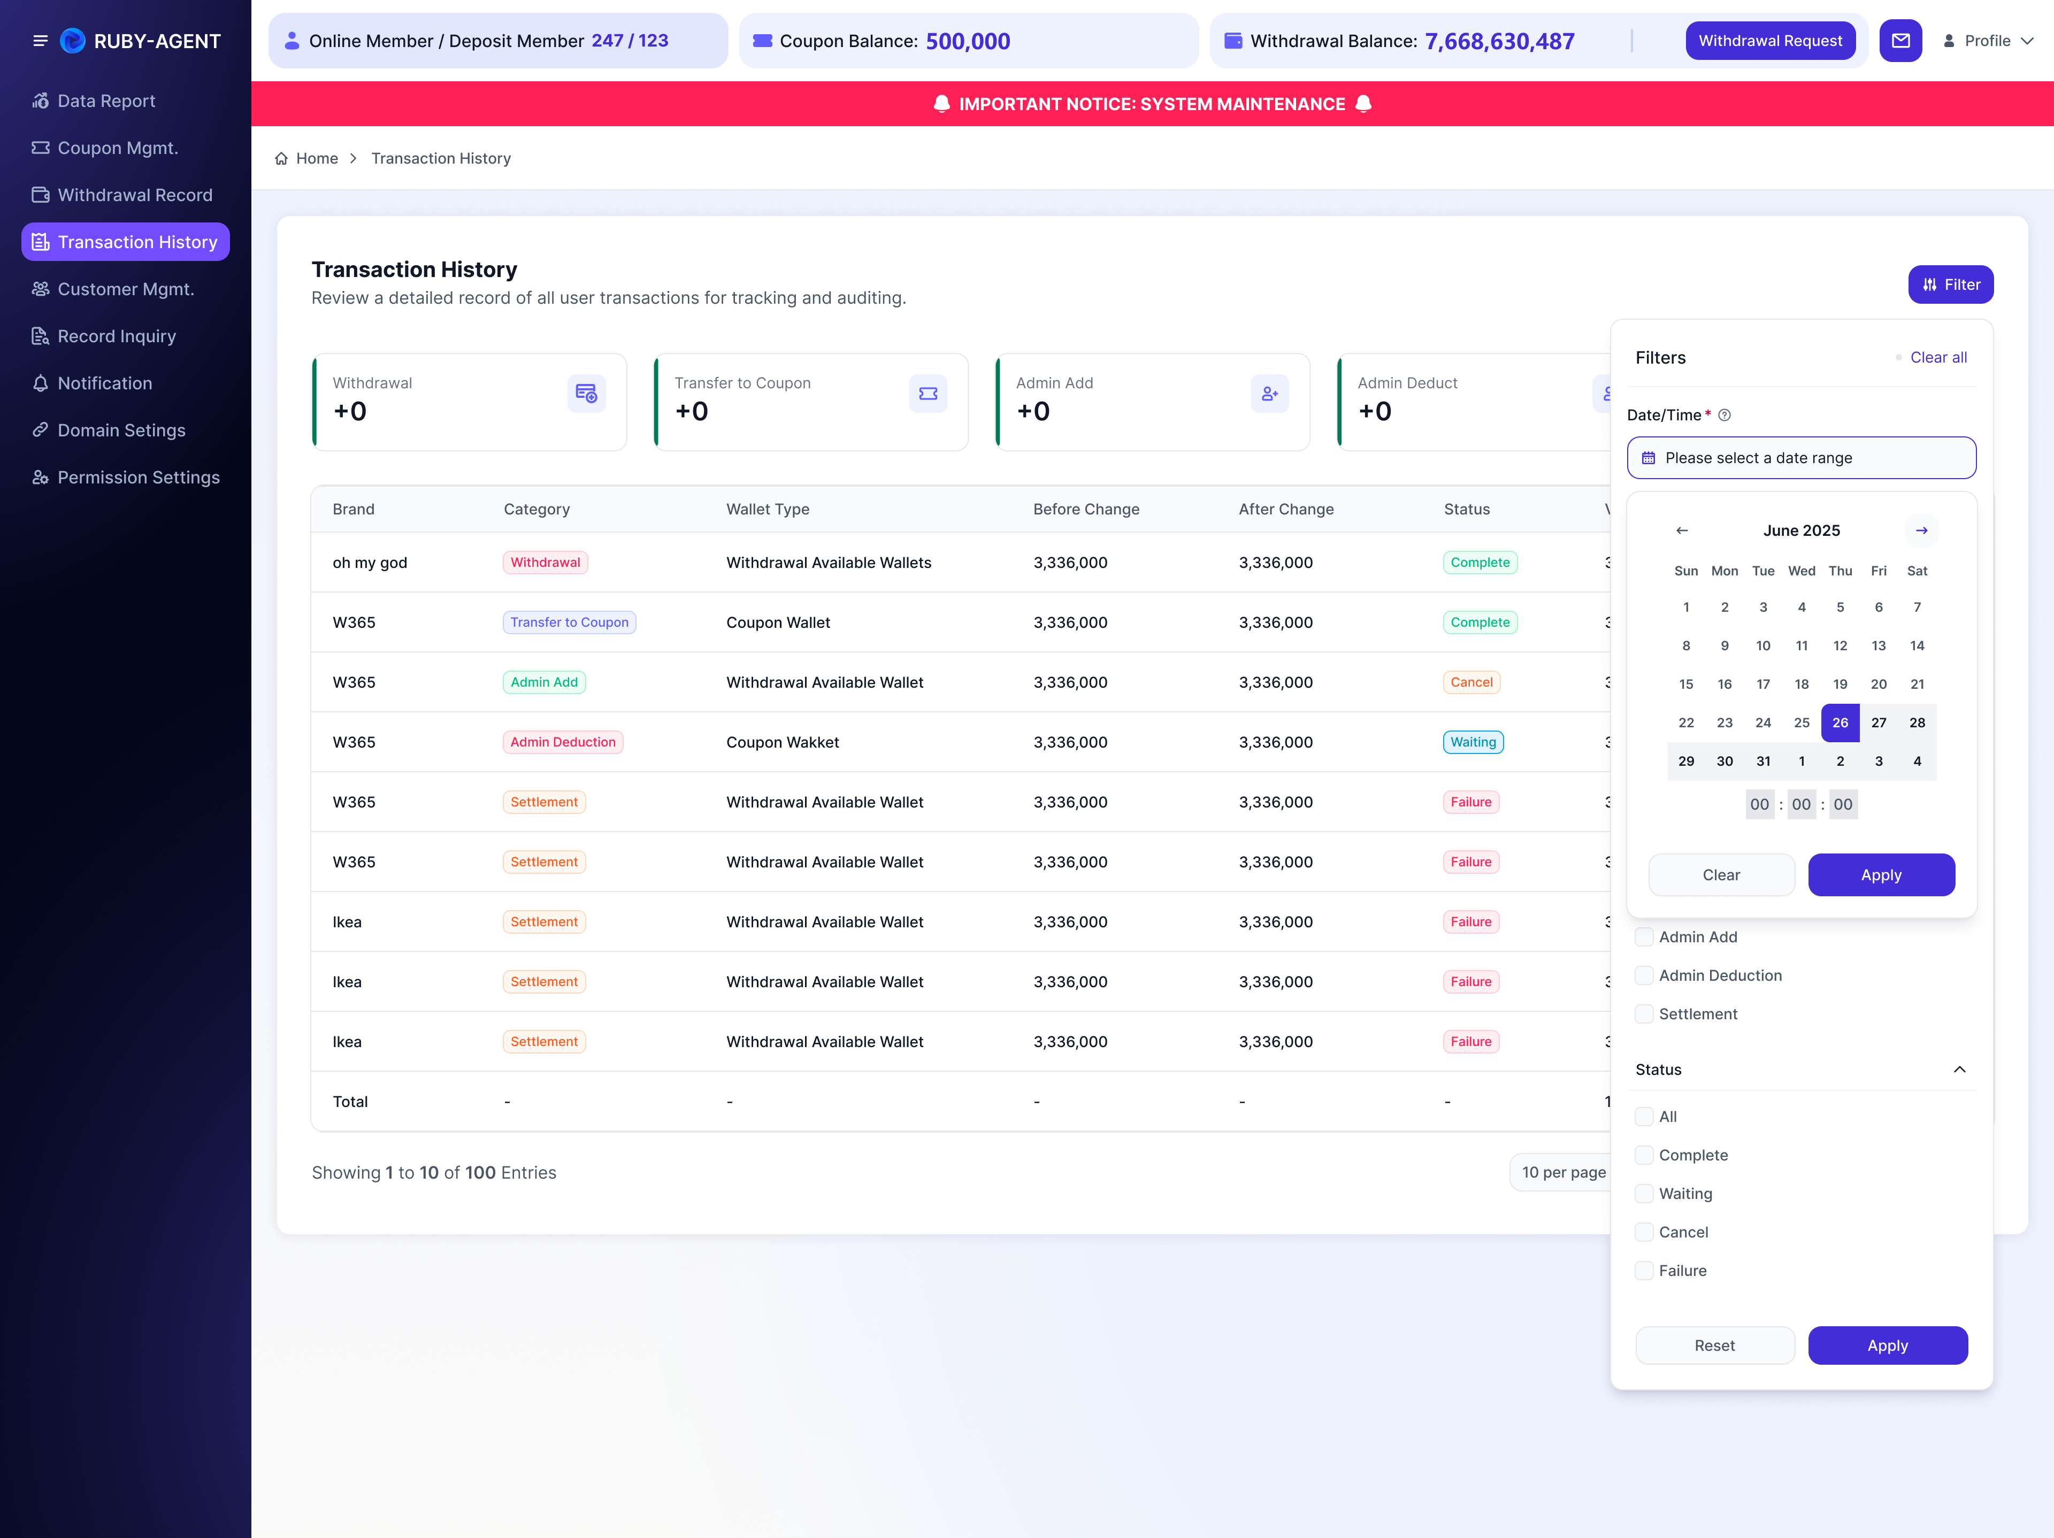The height and width of the screenshot is (1538, 2054).
Task: Click the Customer Mgmt. people icon
Action: (x=40, y=289)
